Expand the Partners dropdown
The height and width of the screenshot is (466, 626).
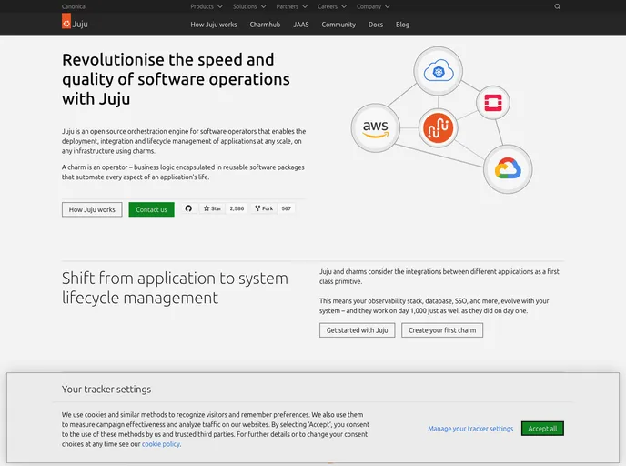[291, 6]
